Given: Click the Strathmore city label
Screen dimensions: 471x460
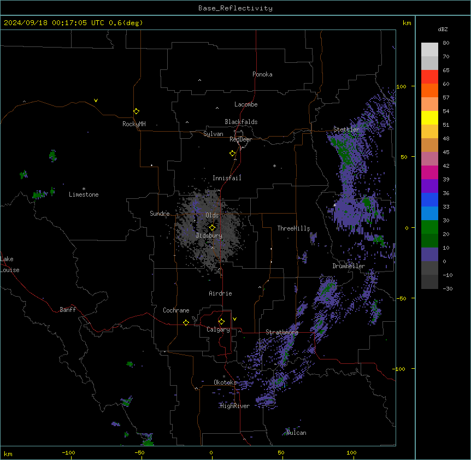Looking at the screenshot, I should 282,332.
